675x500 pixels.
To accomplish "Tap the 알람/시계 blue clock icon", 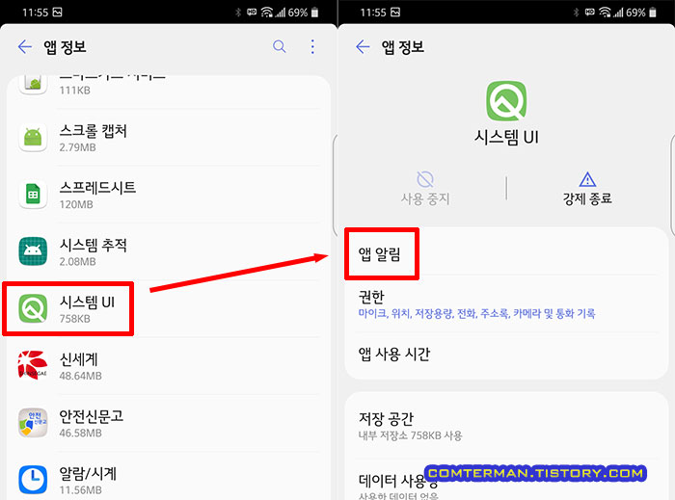I will (33, 480).
